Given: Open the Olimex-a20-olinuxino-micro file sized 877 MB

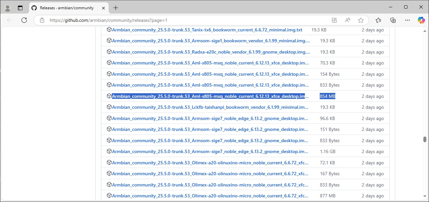Looking at the screenshot, I should 211,196.
